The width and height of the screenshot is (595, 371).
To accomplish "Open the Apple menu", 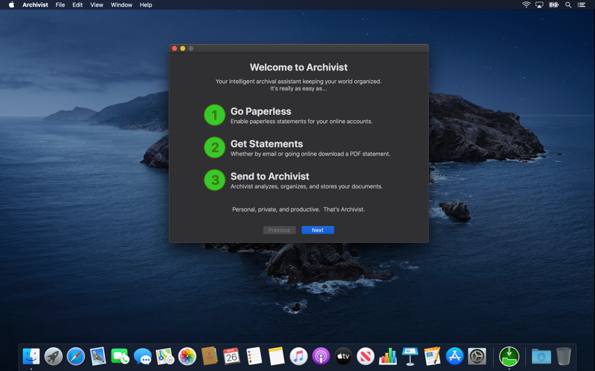I will (11, 5).
